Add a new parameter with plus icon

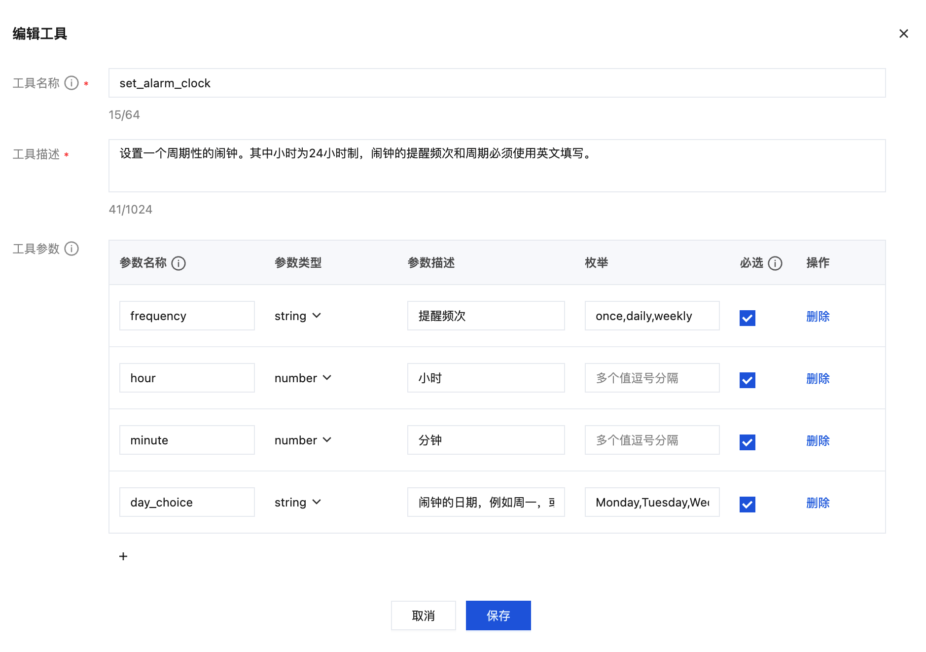pyautogui.click(x=123, y=556)
